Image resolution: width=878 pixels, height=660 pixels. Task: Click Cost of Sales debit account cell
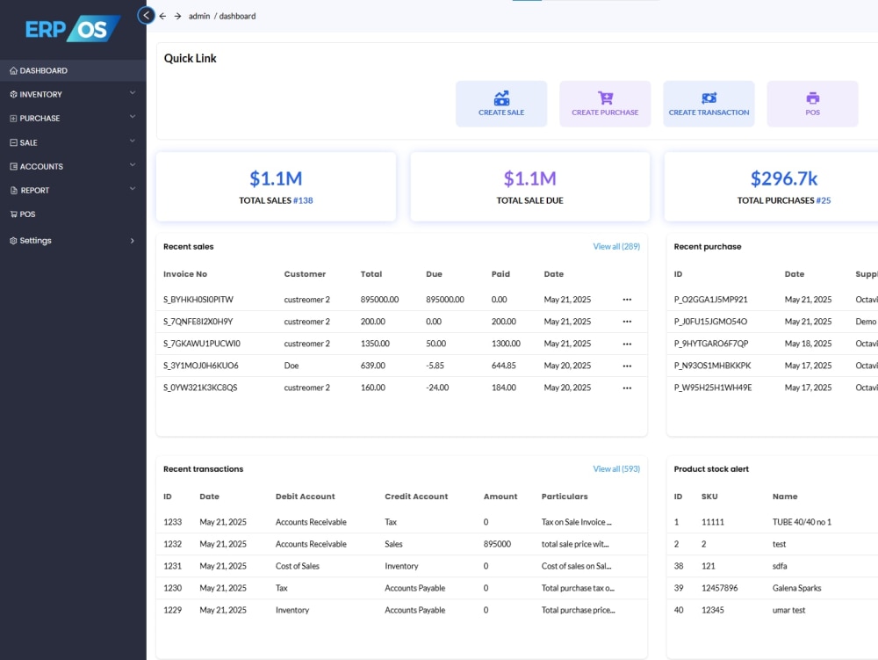point(298,567)
